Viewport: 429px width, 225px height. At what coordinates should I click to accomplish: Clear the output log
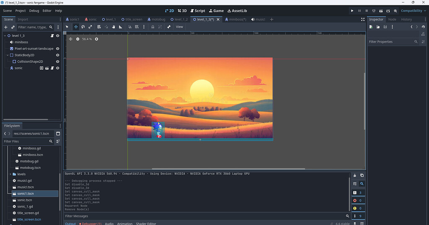point(355,175)
